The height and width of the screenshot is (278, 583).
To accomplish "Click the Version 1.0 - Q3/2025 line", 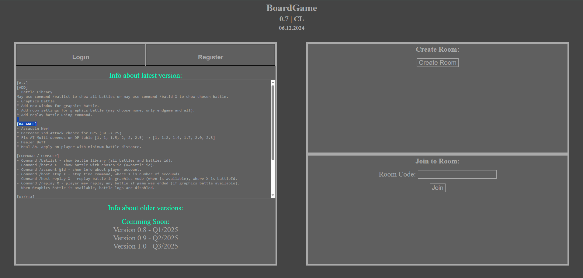I will [145, 246].
